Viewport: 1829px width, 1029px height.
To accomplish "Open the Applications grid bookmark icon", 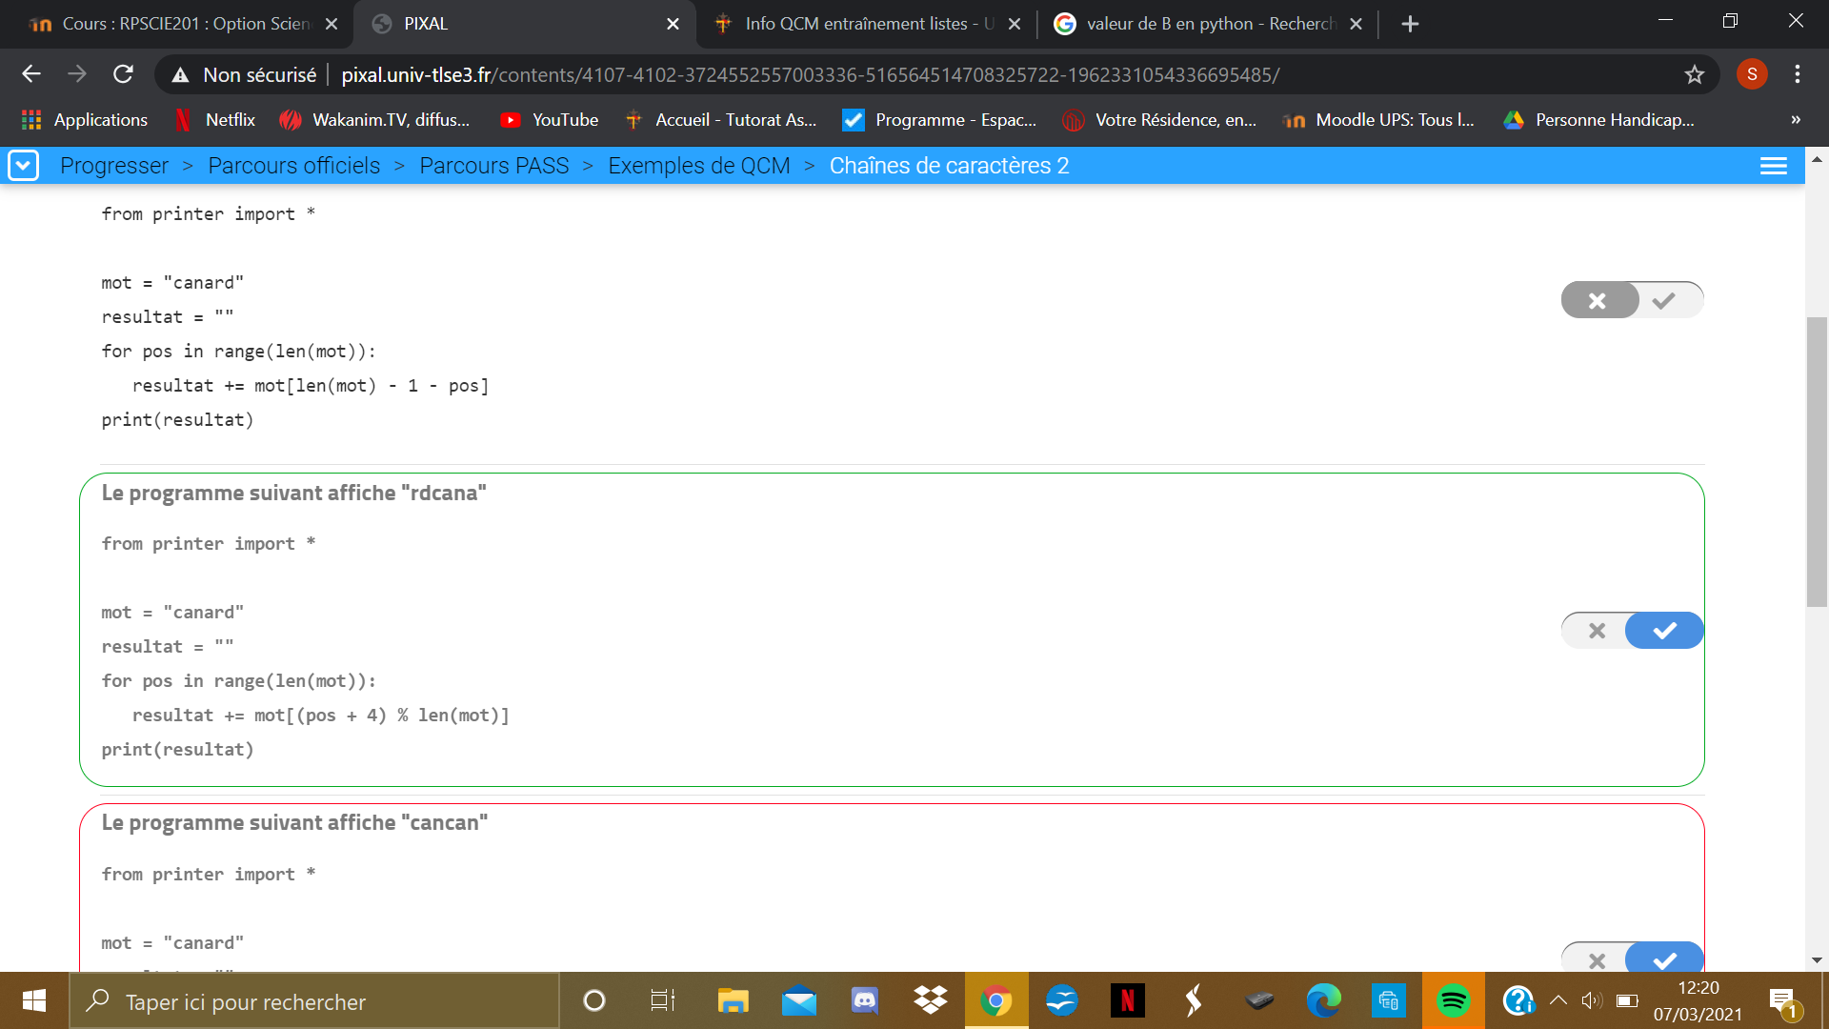I will pos(31,120).
